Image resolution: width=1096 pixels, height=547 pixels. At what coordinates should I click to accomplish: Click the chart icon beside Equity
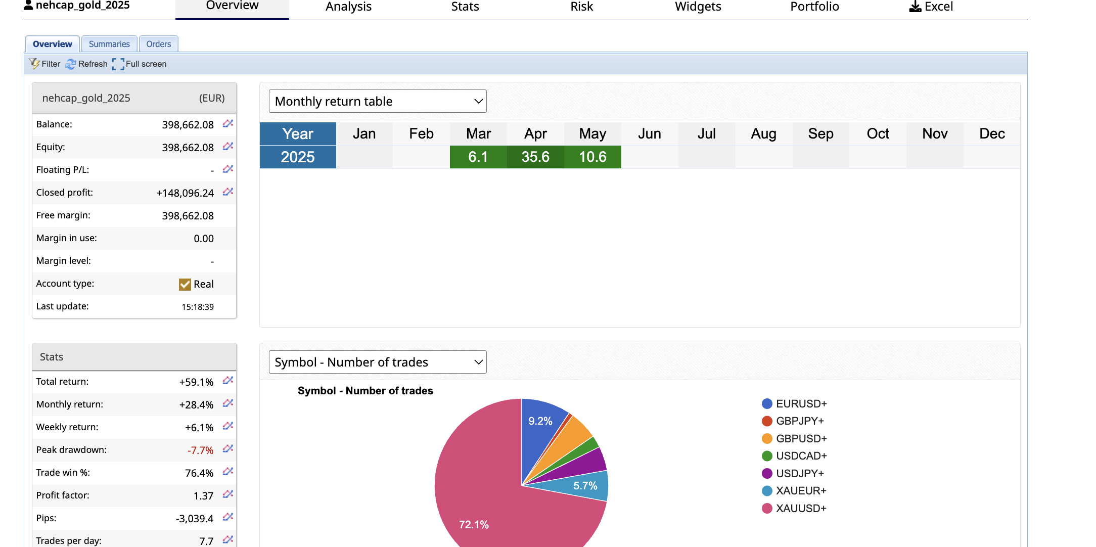228,147
